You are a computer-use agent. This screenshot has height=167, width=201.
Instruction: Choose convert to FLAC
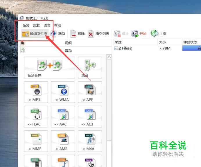pyautogui.click(x=36, y=117)
